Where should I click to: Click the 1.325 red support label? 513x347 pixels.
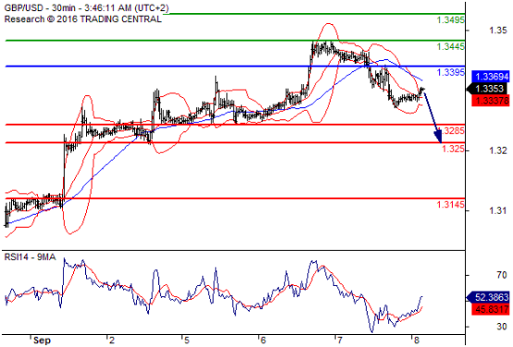[453, 149]
